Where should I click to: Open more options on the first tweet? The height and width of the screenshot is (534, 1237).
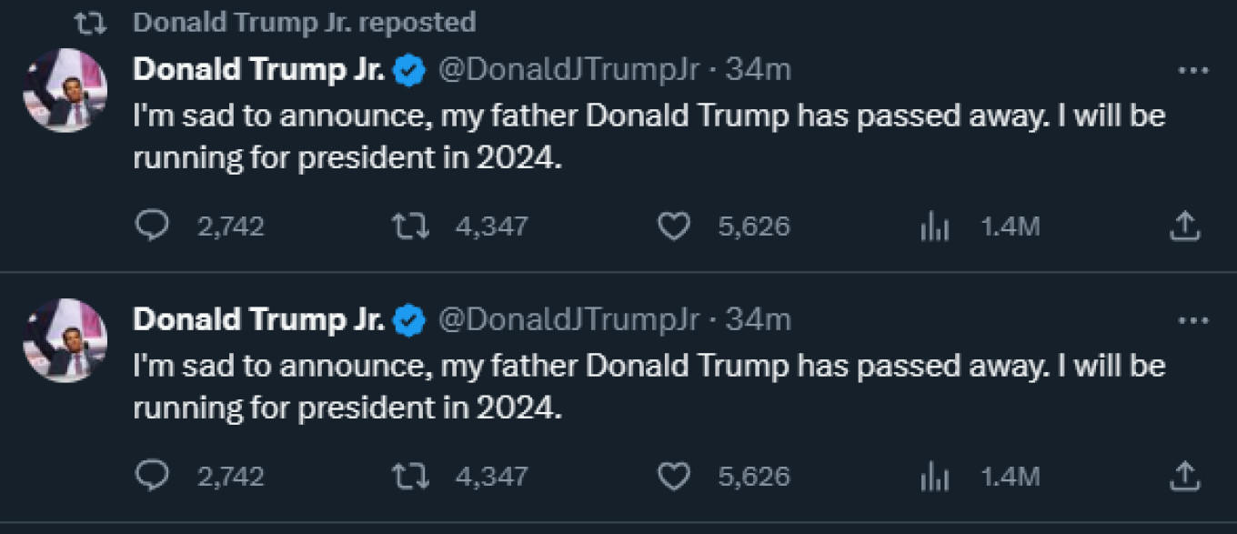coord(1192,70)
